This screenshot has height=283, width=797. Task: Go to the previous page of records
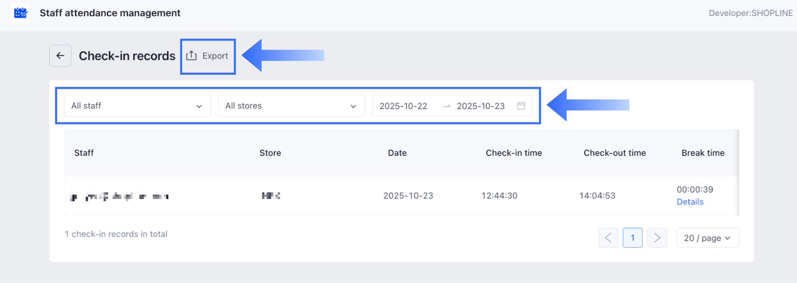point(608,238)
